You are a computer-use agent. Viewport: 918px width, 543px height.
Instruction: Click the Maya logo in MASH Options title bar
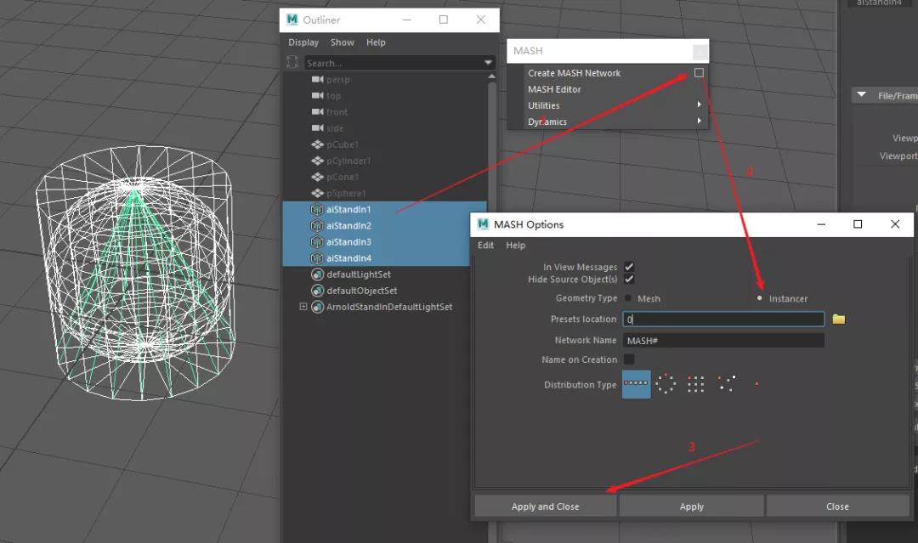tap(483, 224)
